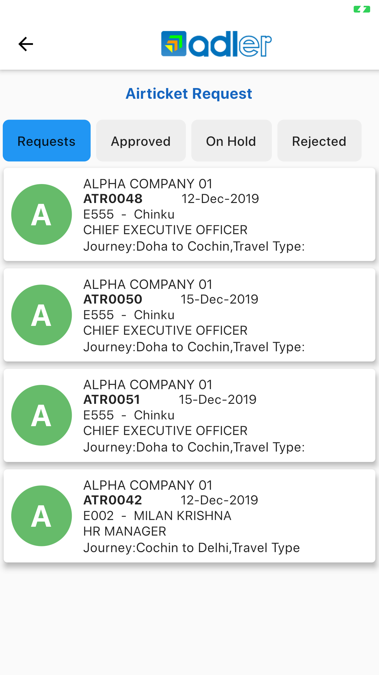
Task: Tap the green avatar for ATR0042
Action: (x=42, y=516)
